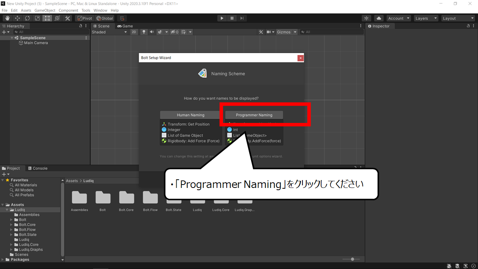Toggle scene audio speaker icon
The image size is (478, 269).
pos(152,32)
